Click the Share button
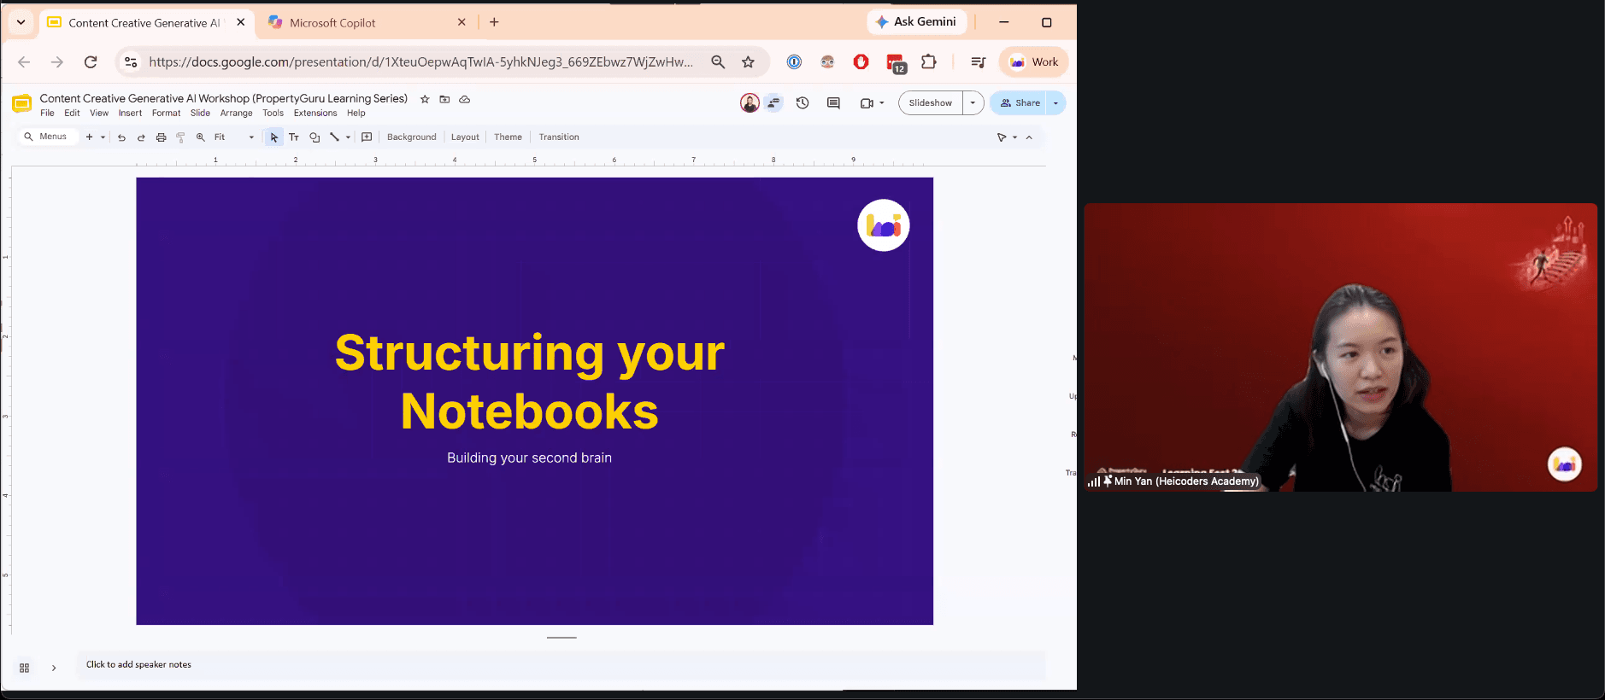This screenshot has width=1605, height=700. [x=1020, y=103]
